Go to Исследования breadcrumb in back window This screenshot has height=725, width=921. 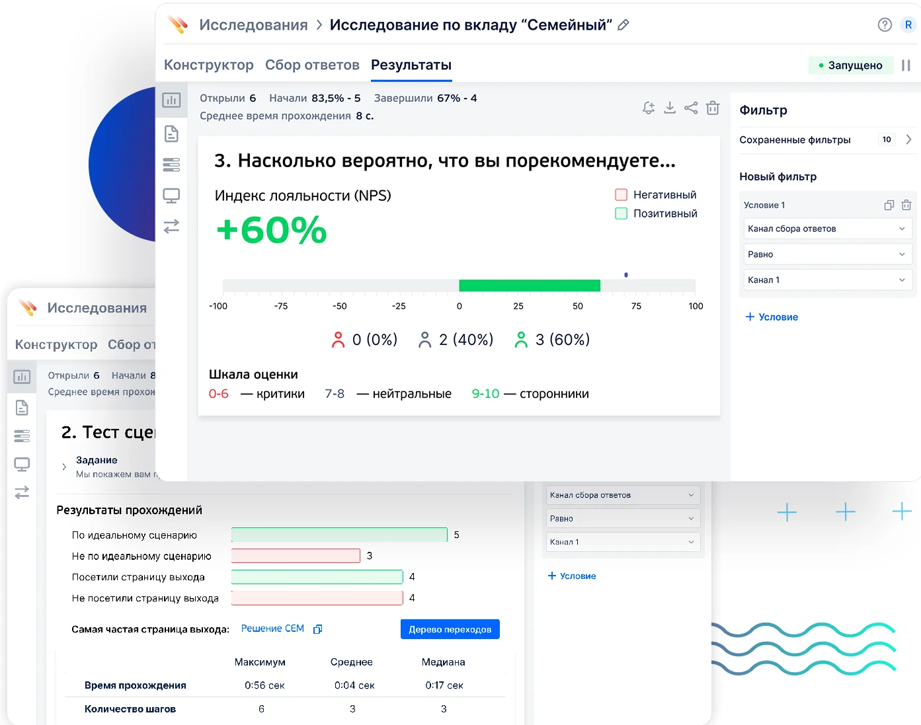pyautogui.click(x=97, y=308)
